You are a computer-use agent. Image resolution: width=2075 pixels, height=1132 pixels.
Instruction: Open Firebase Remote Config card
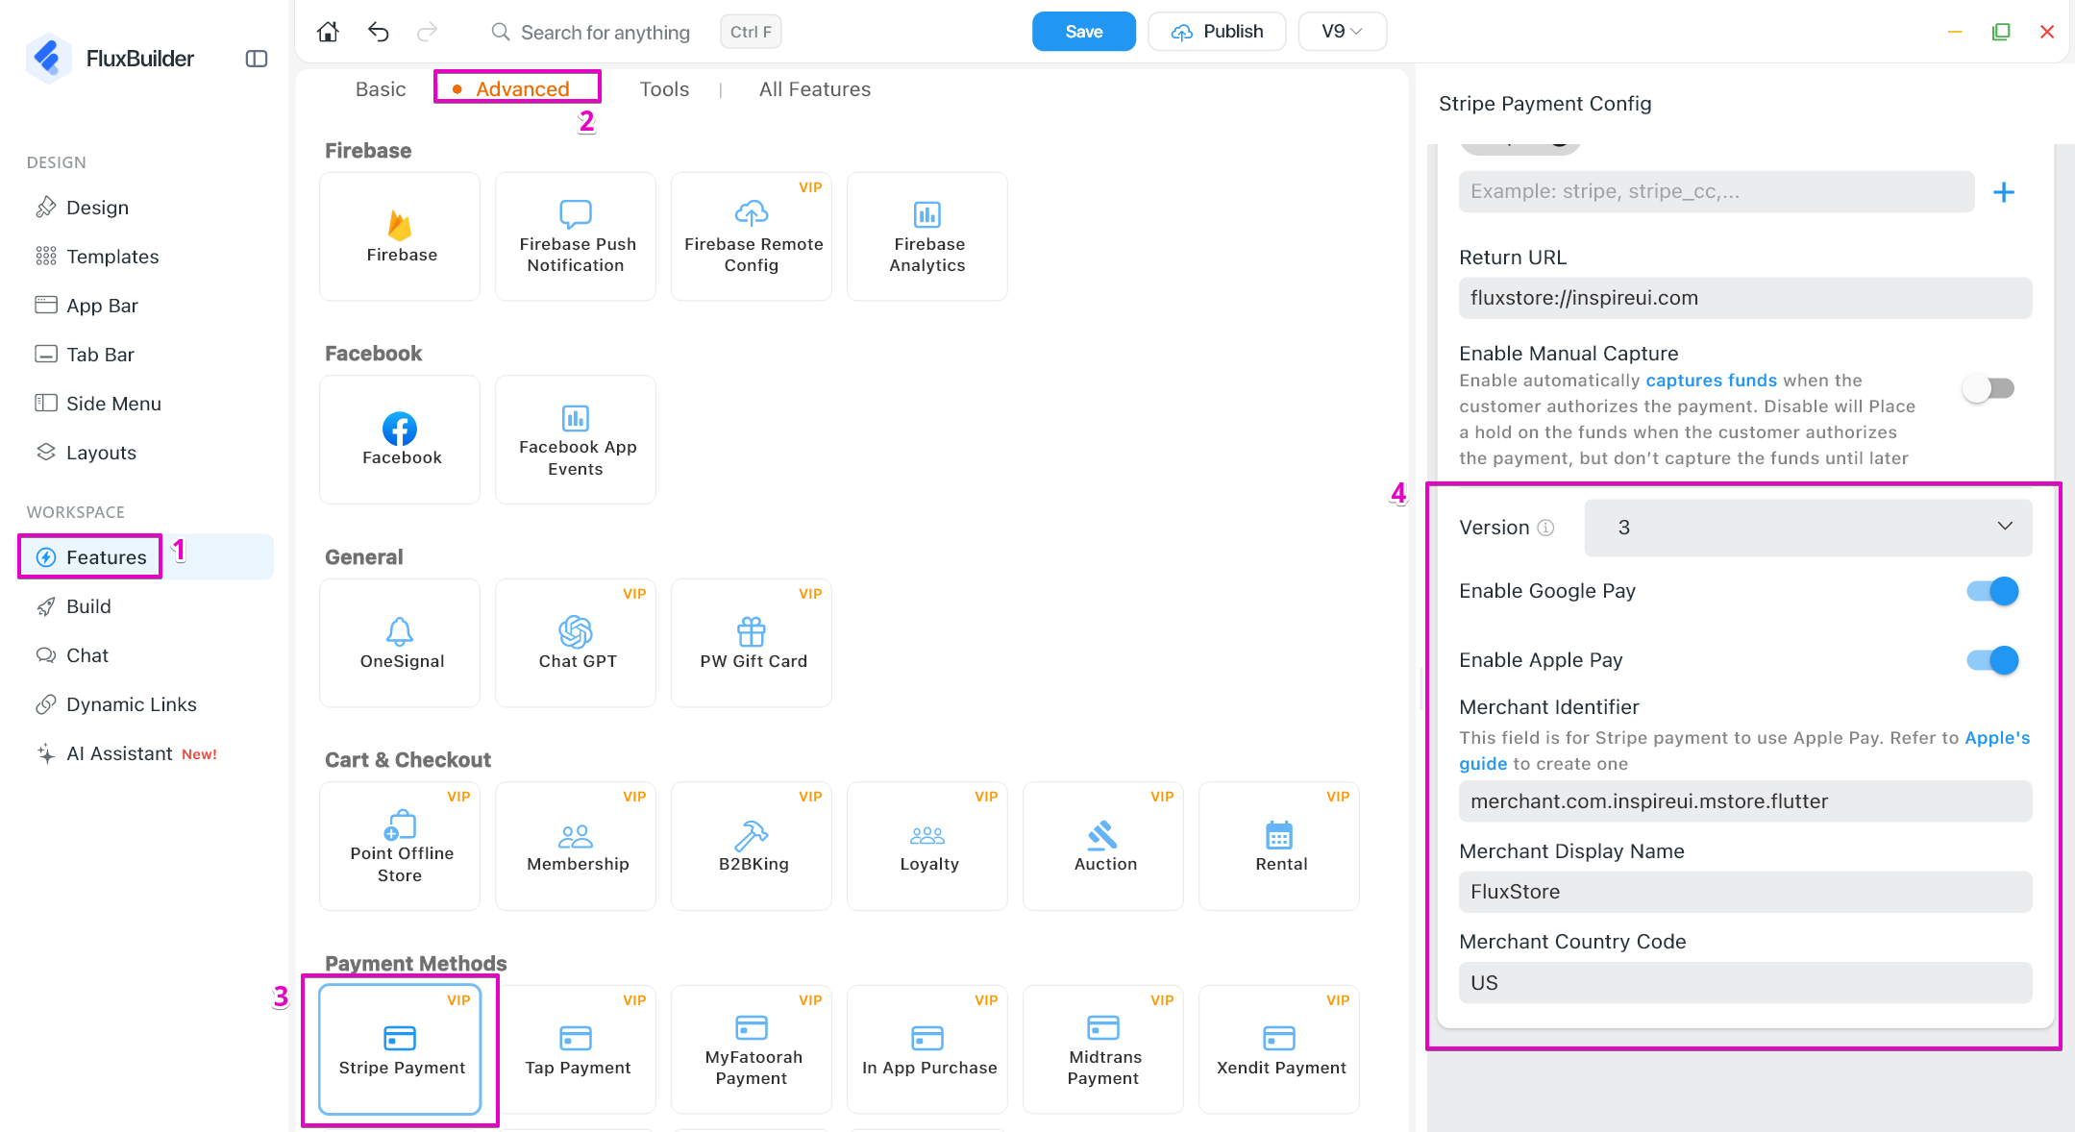coord(752,236)
